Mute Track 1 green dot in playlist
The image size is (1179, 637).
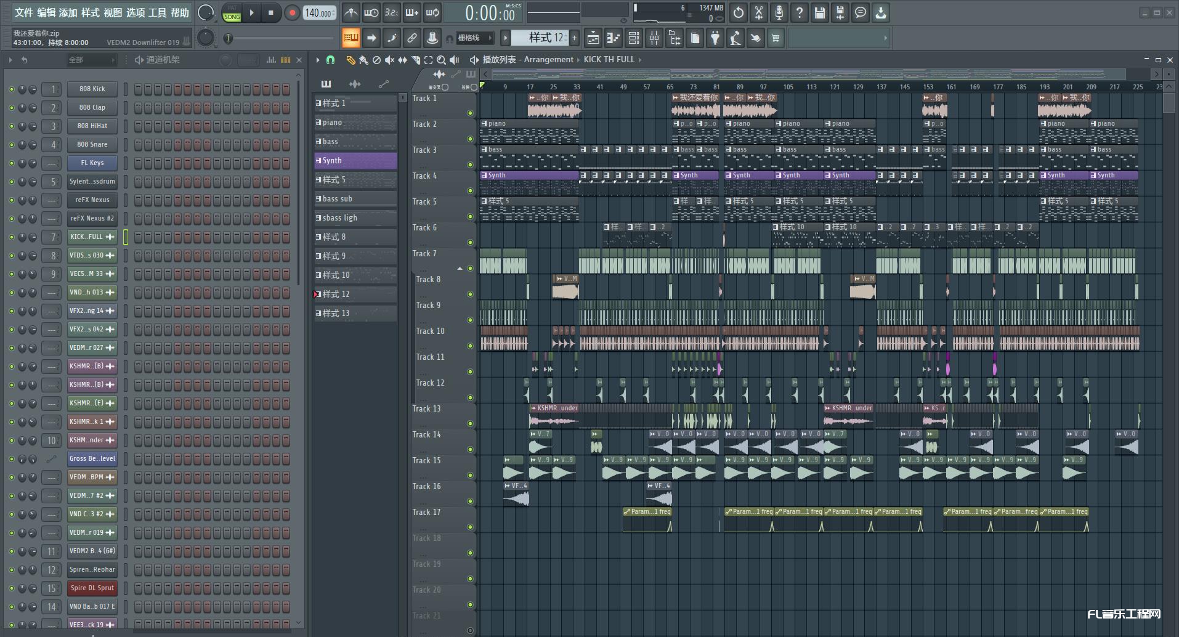(470, 113)
